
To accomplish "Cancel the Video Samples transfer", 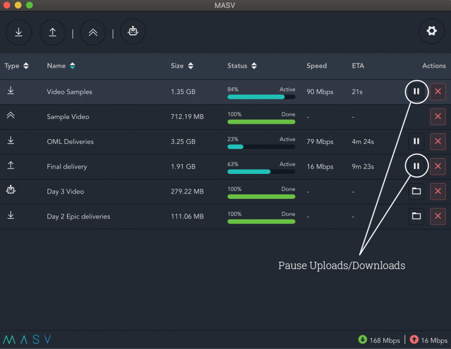I will click(x=438, y=92).
